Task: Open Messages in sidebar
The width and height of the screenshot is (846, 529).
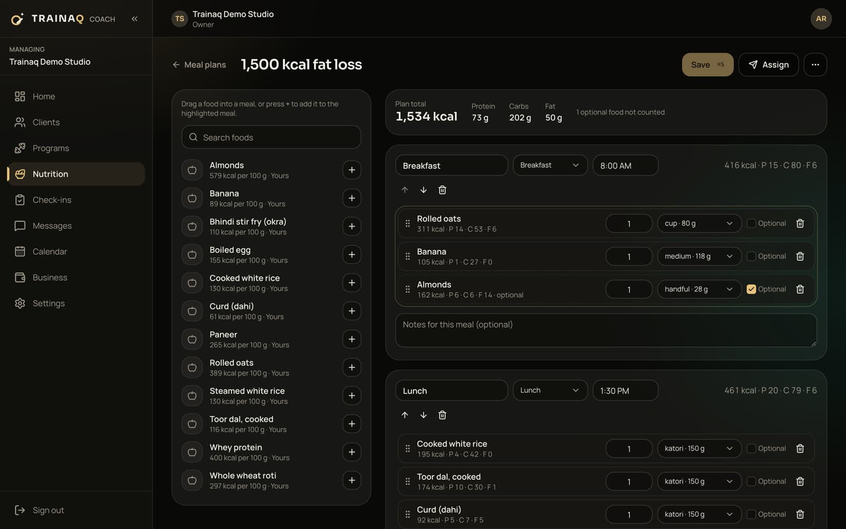Action: pyautogui.click(x=76, y=226)
